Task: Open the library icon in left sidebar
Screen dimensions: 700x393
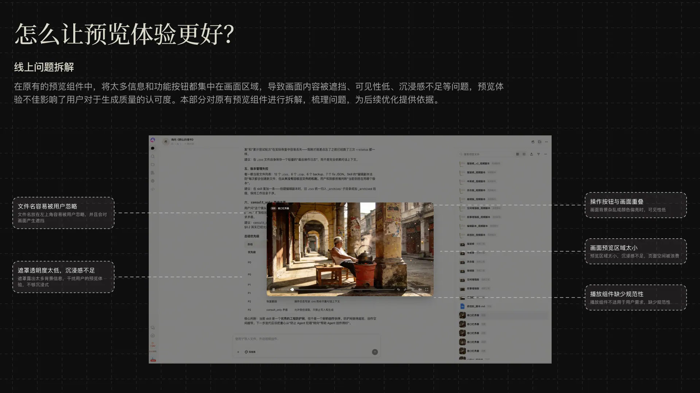Action: (153, 173)
